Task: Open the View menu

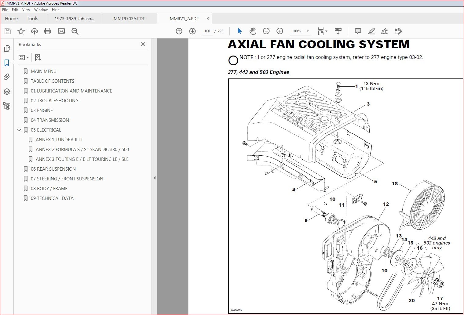Action: pyautogui.click(x=26, y=10)
